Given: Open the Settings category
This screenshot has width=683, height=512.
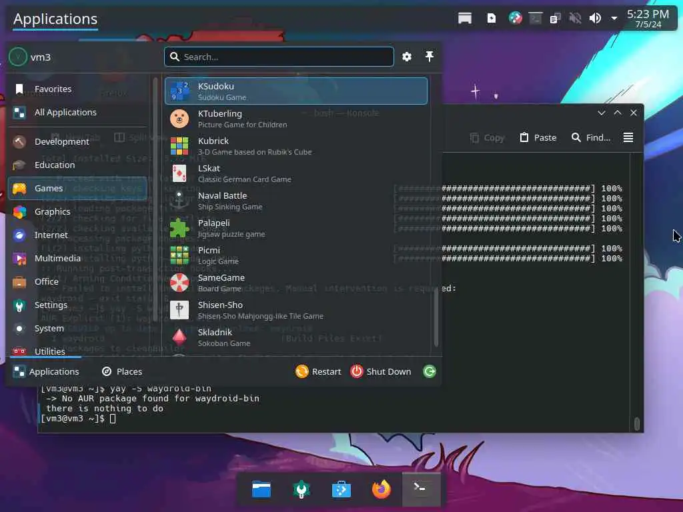Looking at the screenshot, I should click(77, 305).
